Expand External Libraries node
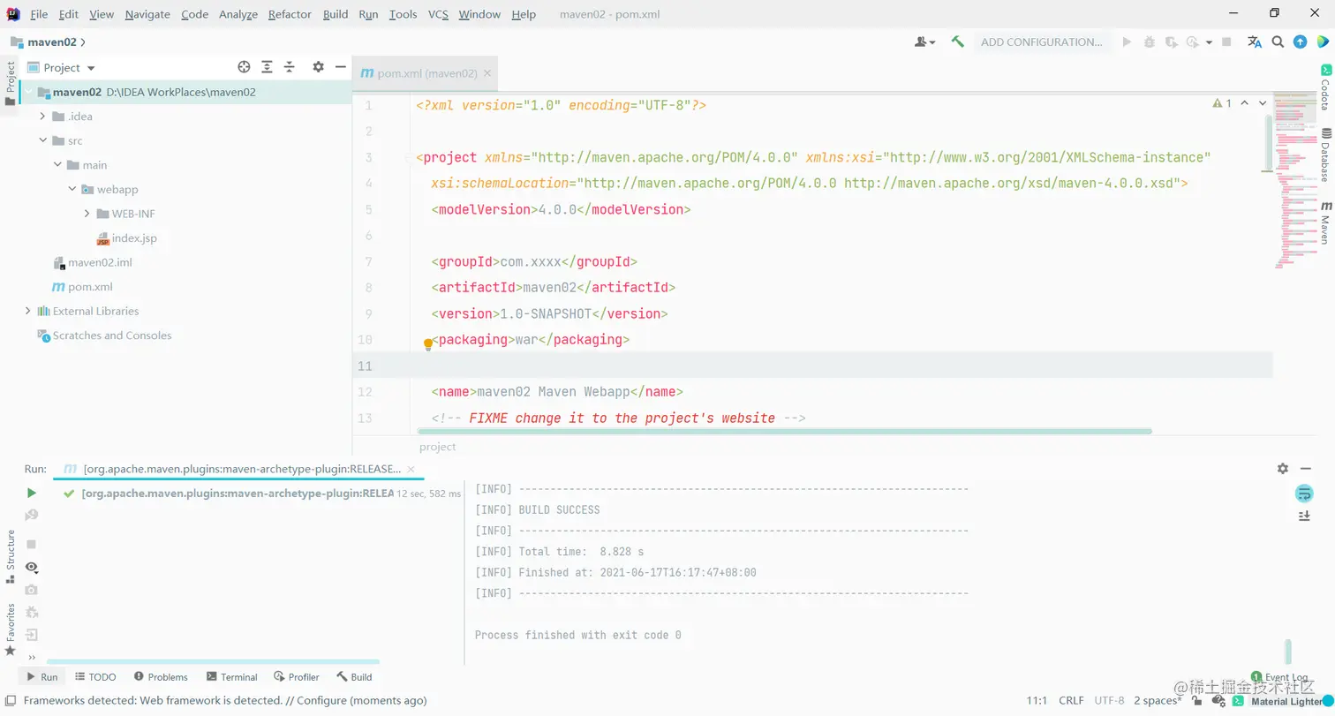The width and height of the screenshot is (1335, 716). [x=28, y=311]
